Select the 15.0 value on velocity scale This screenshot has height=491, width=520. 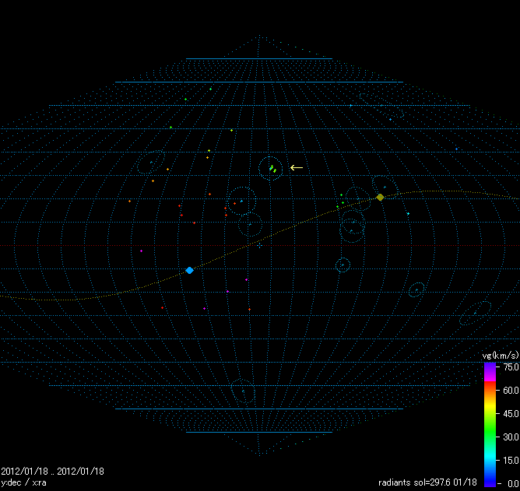tap(511, 460)
